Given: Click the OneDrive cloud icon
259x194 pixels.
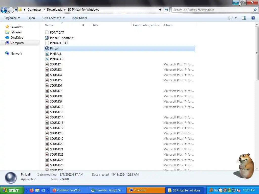Looking at the screenshot, I should point(7,37).
